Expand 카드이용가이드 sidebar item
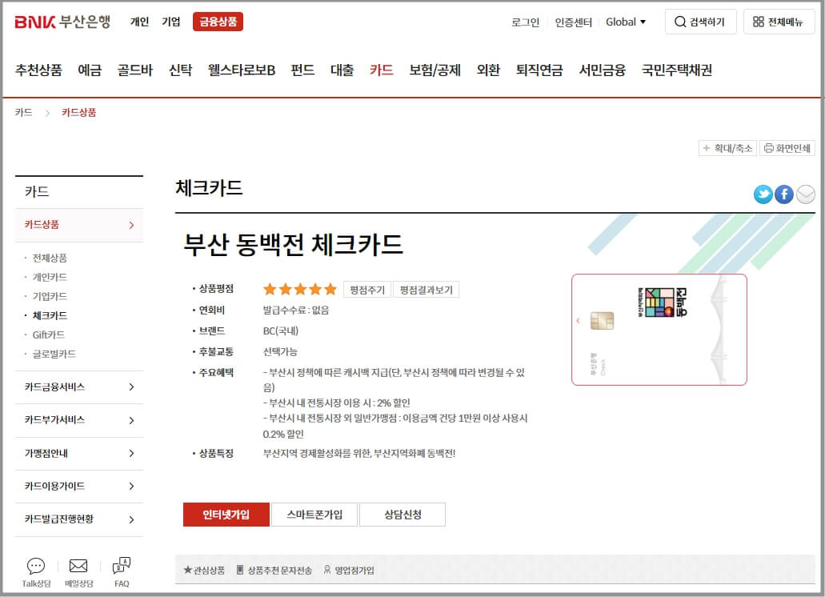This screenshot has height=597, width=825. (79, 487)
